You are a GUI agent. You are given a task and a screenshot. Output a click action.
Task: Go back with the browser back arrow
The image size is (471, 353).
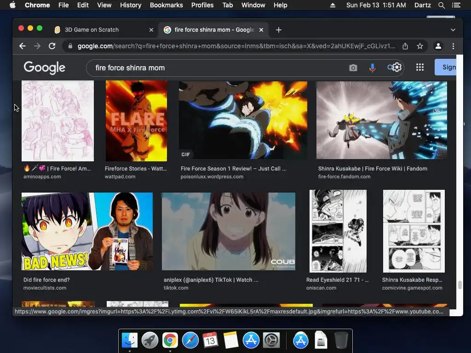click(x=23, y=46)
